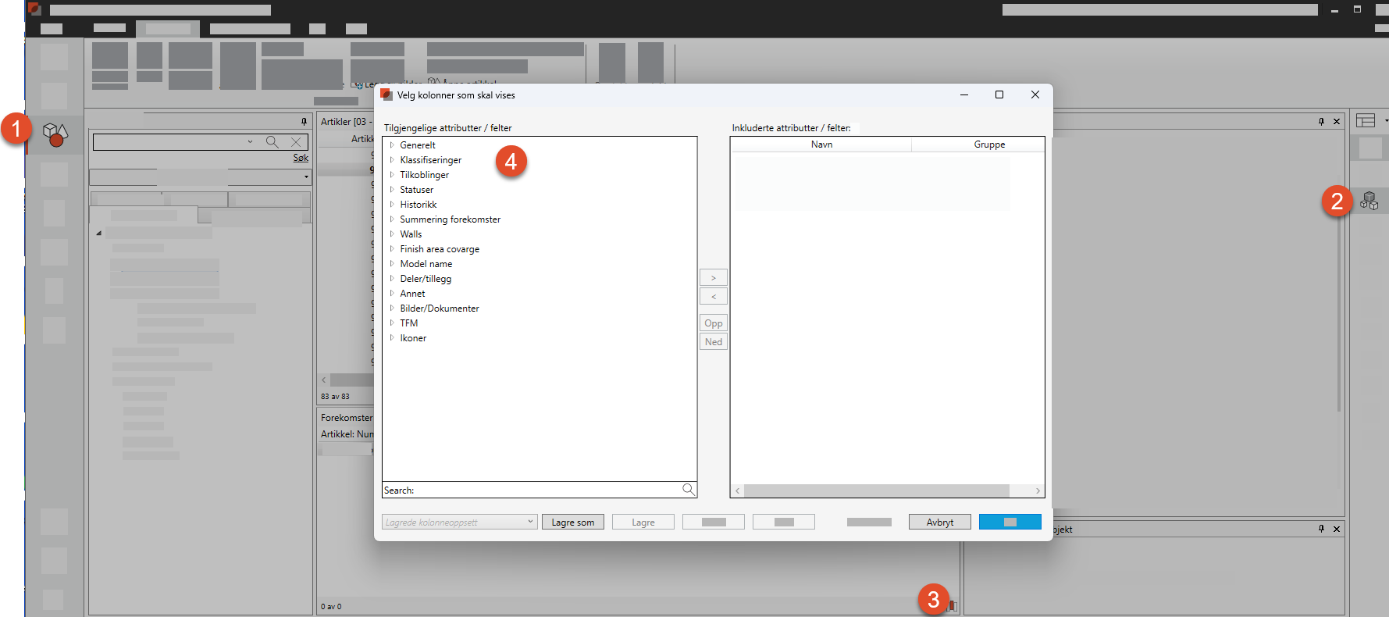Click the Søk link in left panel

pyautogui.click(x=301, y=158)
